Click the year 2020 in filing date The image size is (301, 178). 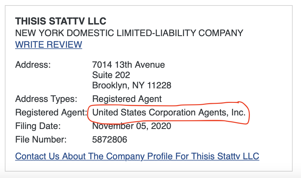pos(161,126)
